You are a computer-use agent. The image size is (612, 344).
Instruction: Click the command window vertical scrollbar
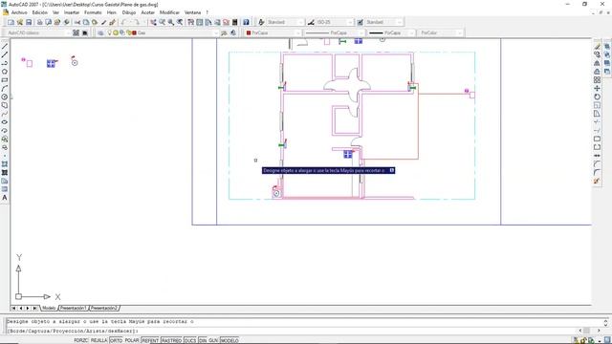point(605,323)
